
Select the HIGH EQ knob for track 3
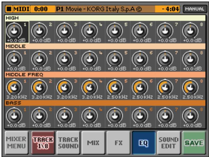(x=65, y=31)
